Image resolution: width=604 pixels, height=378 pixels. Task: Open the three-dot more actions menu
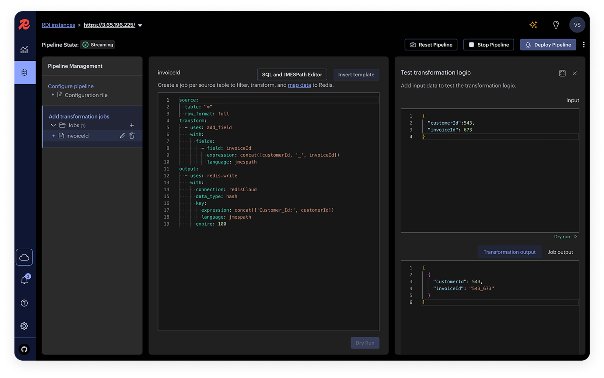pos(584,45)
